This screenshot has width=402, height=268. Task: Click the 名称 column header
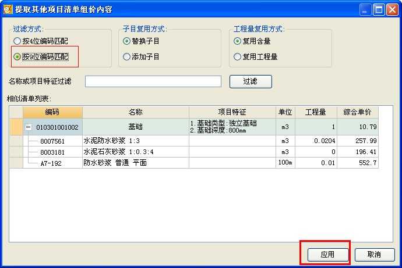[136, 112]
